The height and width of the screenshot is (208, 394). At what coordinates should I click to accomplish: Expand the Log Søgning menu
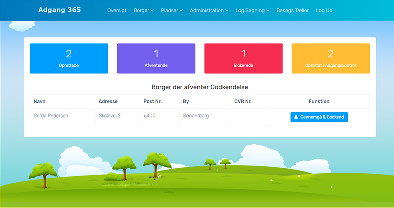point(252,10)
